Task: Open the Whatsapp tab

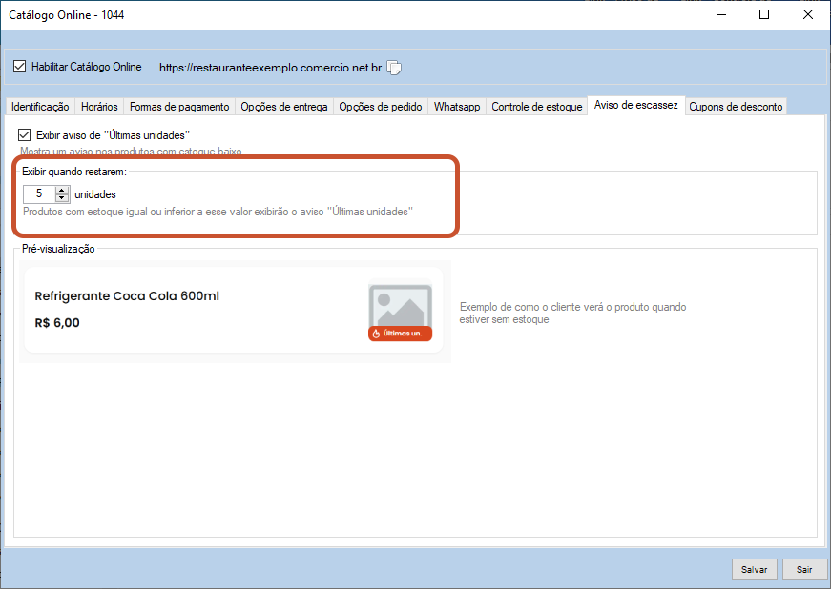Action: [457, 107]
